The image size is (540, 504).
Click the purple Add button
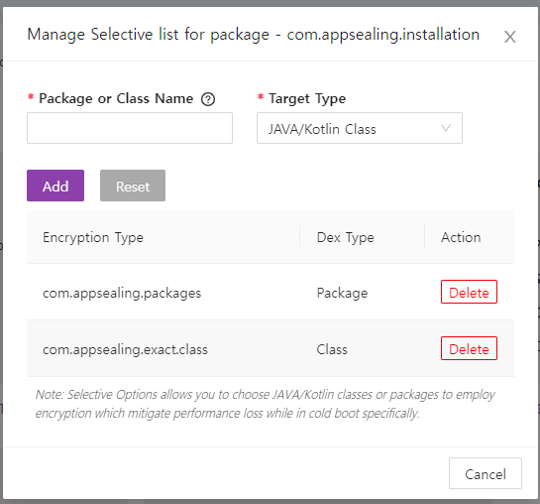pos(55,186)
